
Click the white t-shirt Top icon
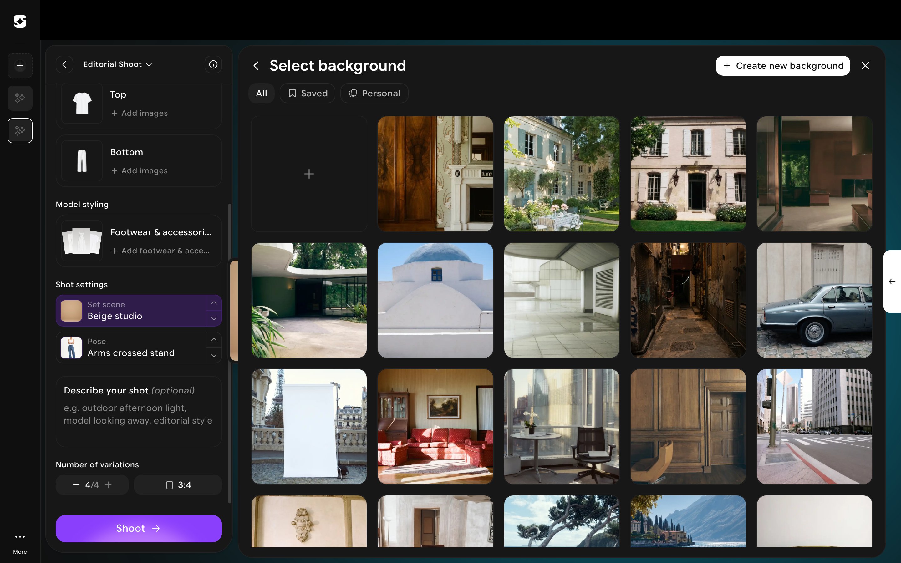(82, 103)
